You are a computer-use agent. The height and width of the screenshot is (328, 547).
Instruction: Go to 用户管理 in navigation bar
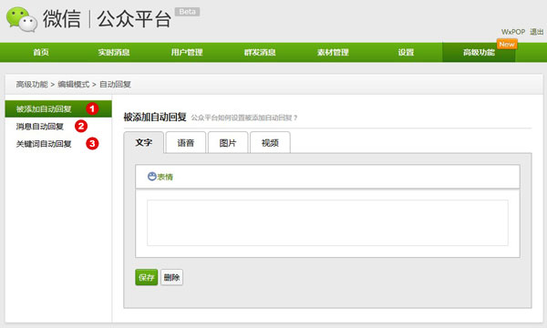[x=187, y=52]
